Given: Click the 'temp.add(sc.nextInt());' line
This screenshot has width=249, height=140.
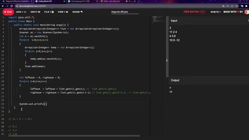Looking at the screenshot, I should [x=46, y=59].
